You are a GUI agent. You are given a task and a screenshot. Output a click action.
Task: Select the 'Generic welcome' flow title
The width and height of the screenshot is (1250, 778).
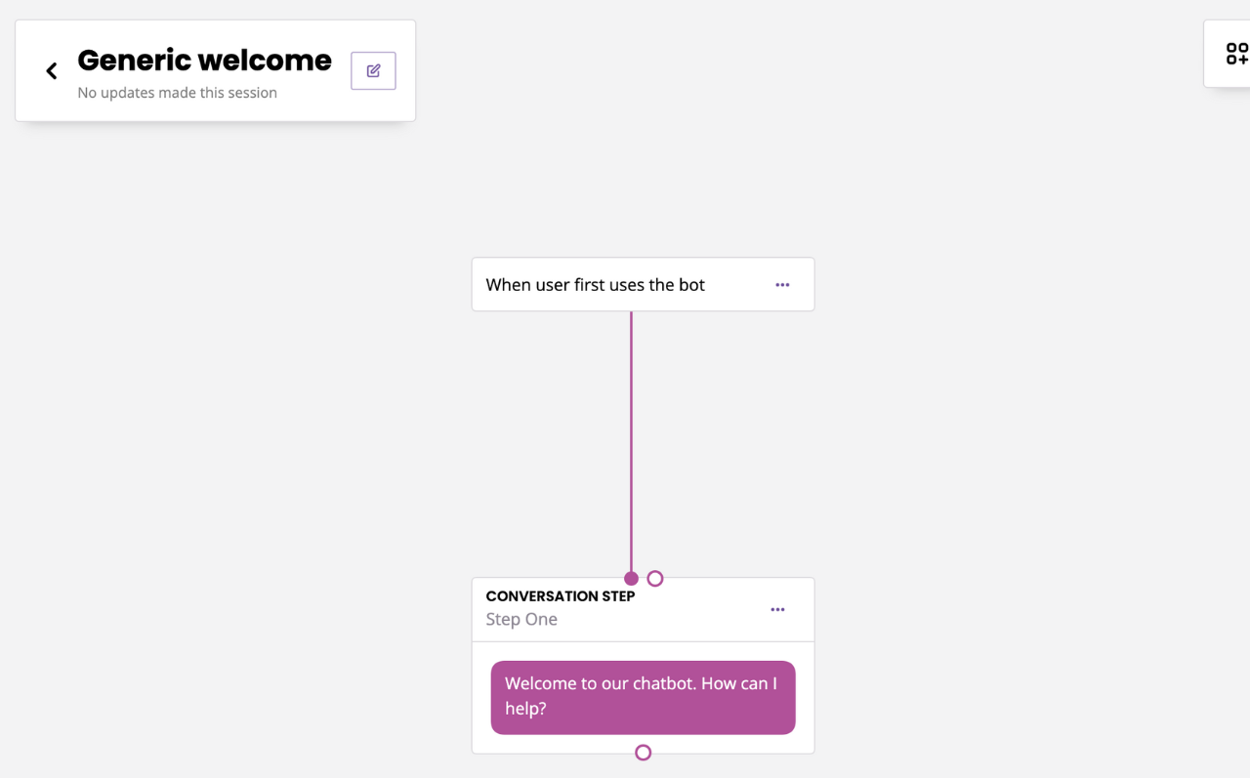click(204, 61)
